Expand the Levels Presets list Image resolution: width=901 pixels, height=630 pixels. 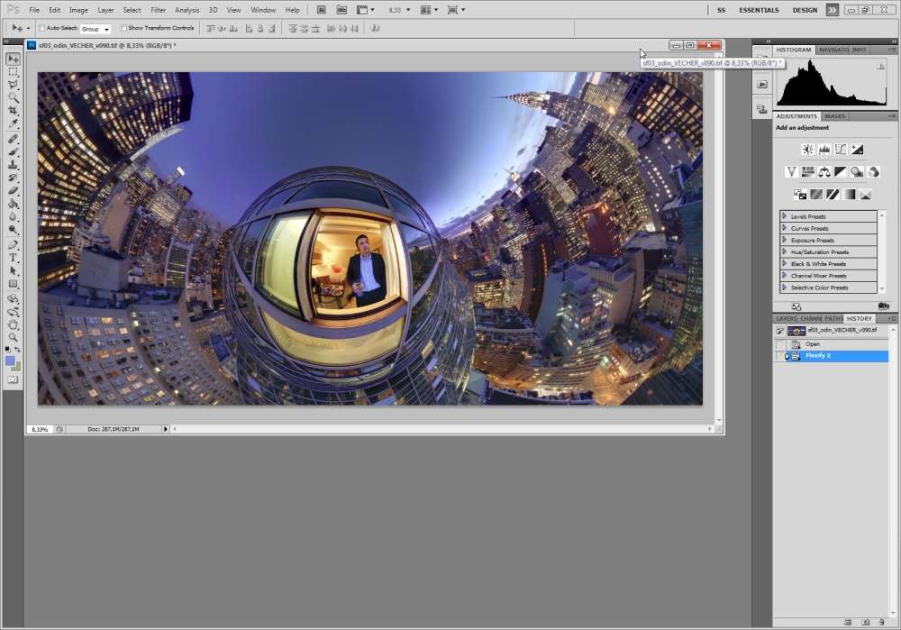(785, 216)
